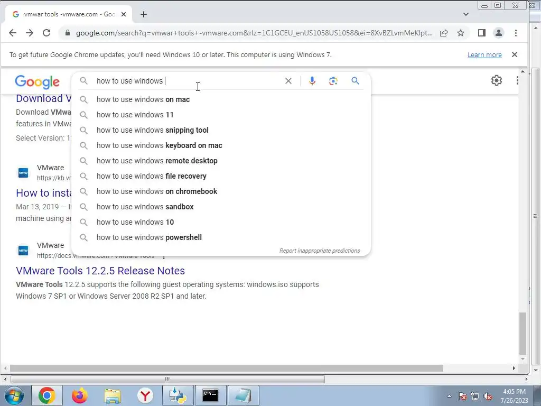Open Chrome three-dot menu
This screenshot has width=541, height=406.
click(x=516, y=33)
